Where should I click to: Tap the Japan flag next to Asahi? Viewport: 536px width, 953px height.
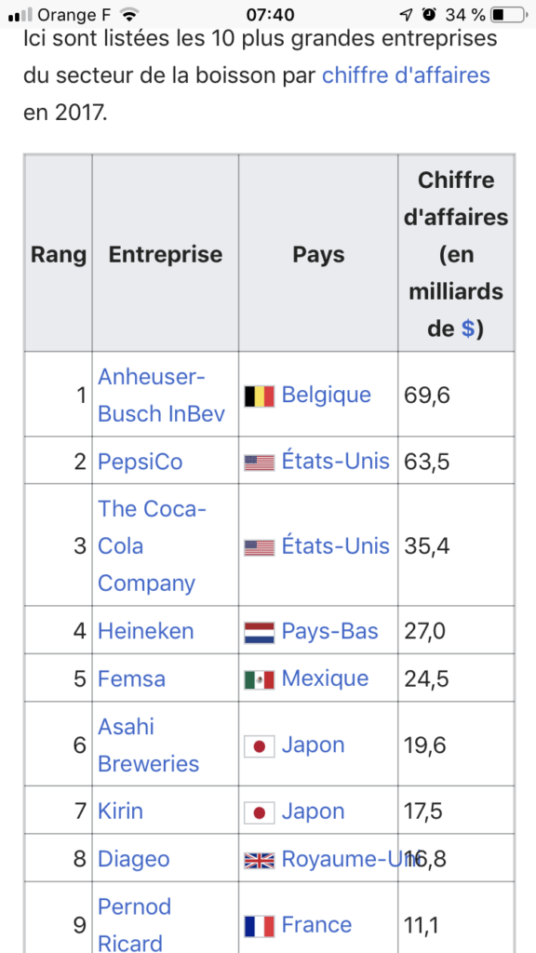260,745
